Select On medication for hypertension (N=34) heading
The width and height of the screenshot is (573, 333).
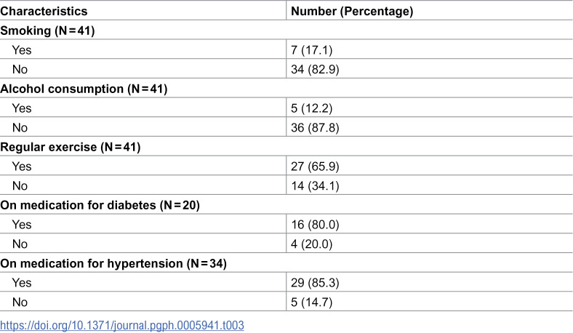tap(113, 262)
